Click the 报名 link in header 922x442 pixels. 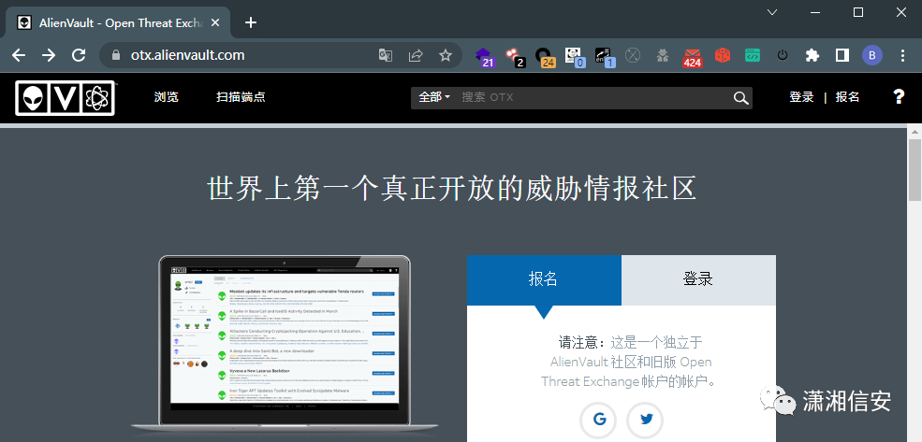point(847,97)
